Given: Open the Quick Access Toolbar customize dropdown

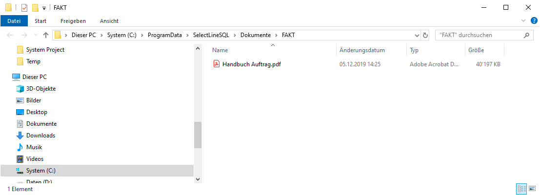Looking at the screenshot, I should [x=44, y=8].
